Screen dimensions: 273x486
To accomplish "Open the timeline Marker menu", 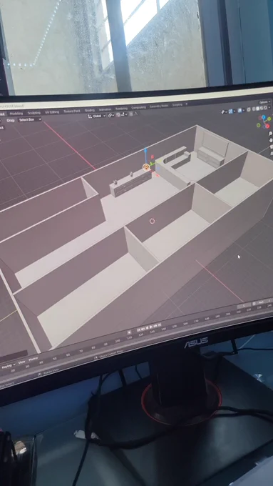I will coord(33,359).
